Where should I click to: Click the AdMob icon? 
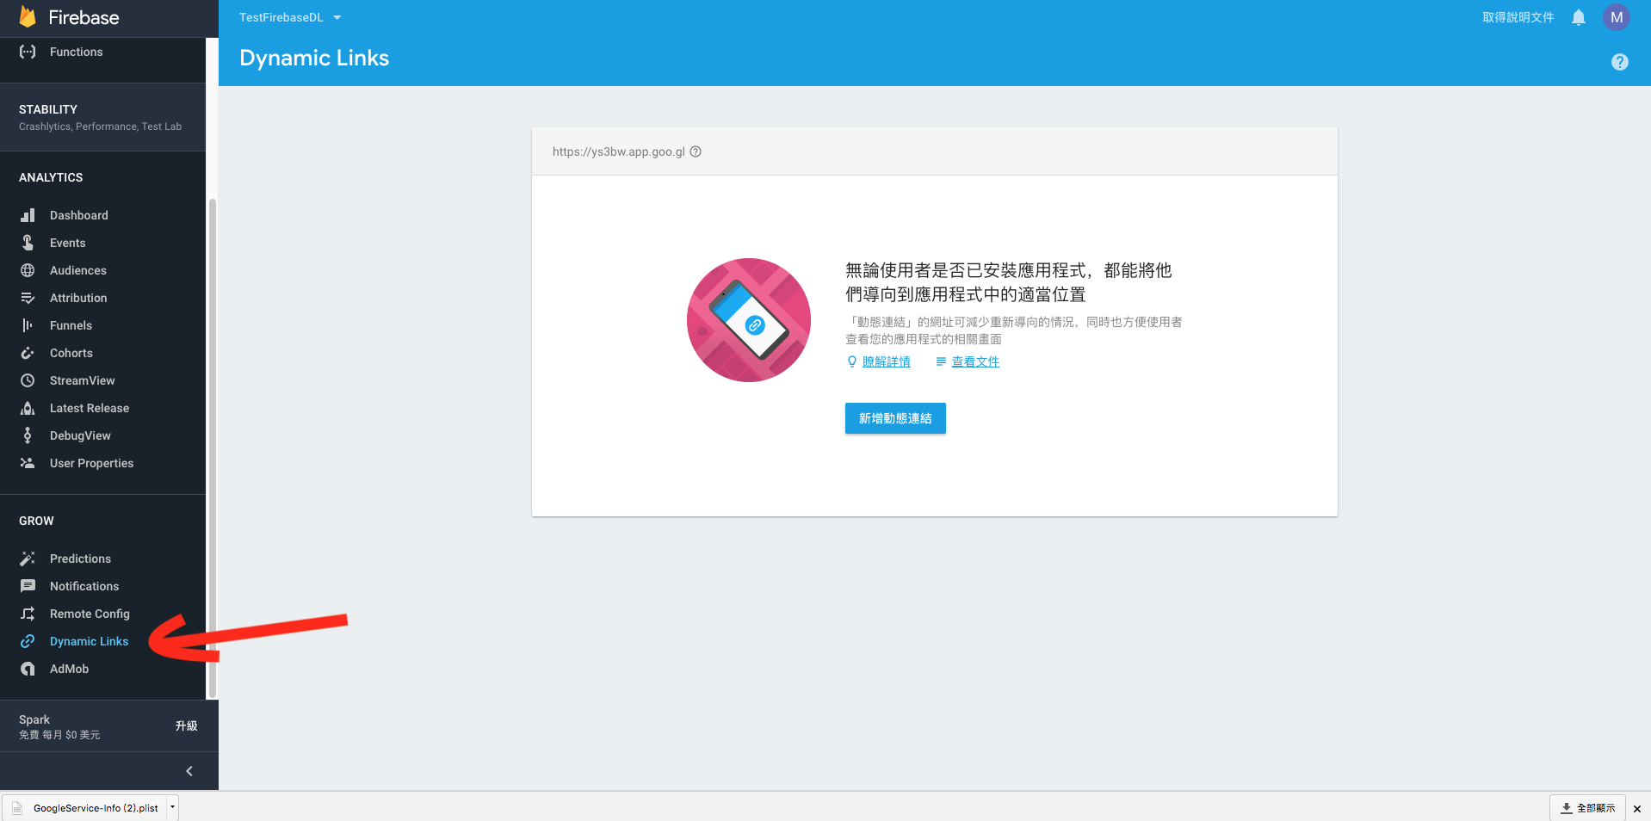tap(28, 669)
